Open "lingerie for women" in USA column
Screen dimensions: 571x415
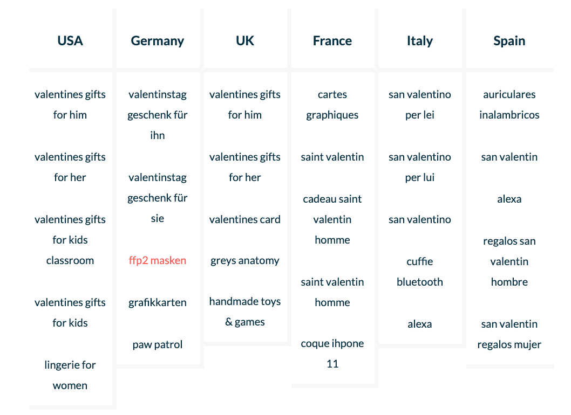[70, 375]
